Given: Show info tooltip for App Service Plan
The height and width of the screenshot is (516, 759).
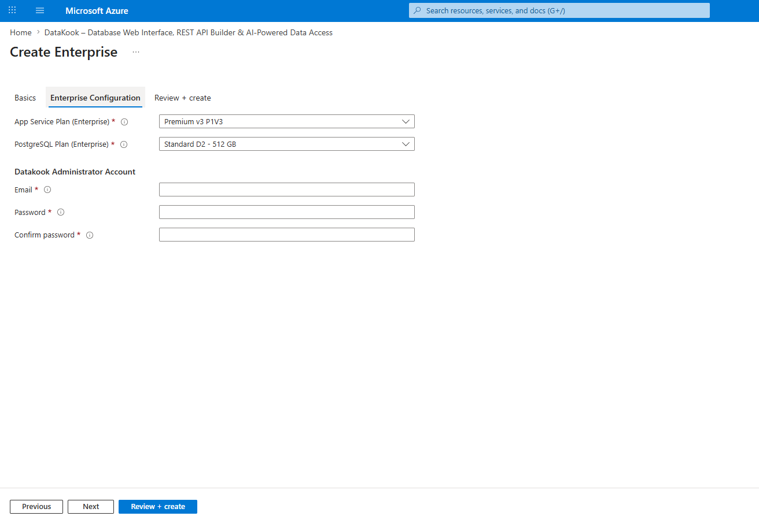Looking at the screenshot, I should pyautogui.click(x=124, y=122).
